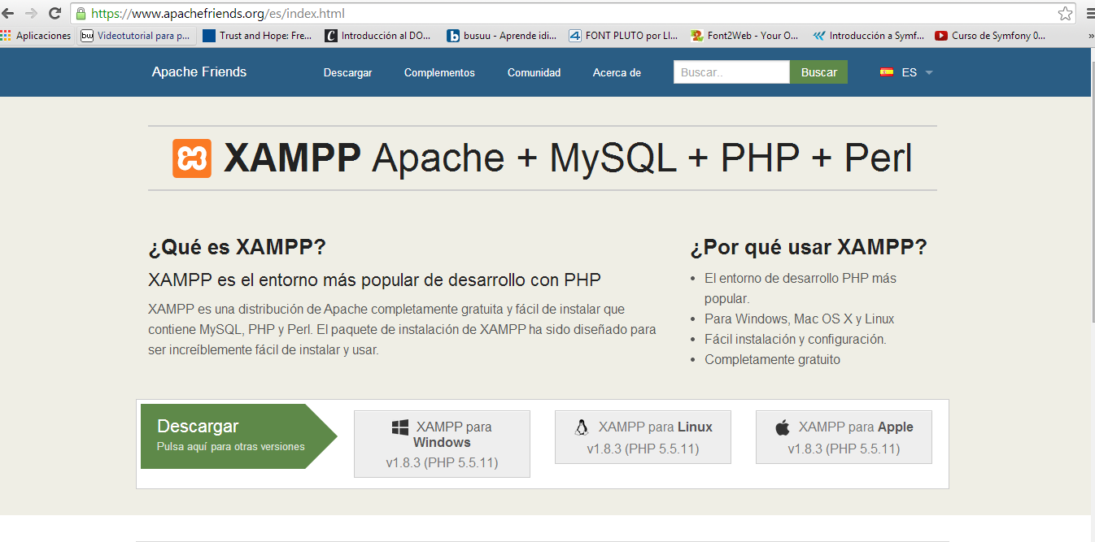This screenshot has height=542, width=1095.
Task: Click 'Completamente gratuito' bullet text
Action: click(x=773, y=359)
